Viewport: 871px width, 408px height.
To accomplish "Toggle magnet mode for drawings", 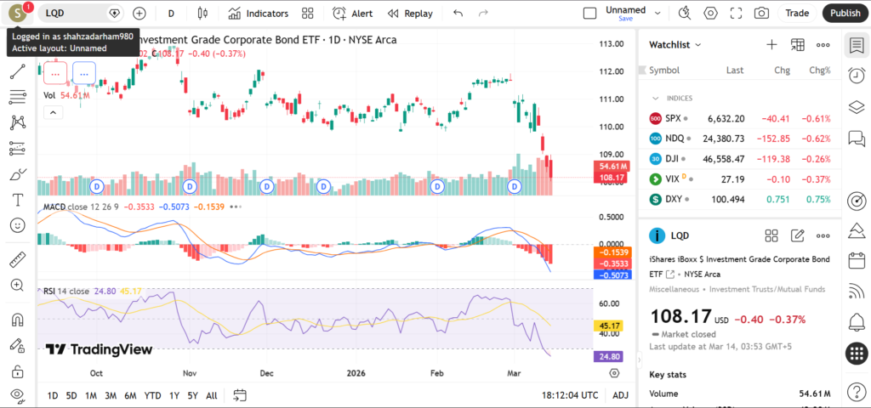I will click(17, 320).
